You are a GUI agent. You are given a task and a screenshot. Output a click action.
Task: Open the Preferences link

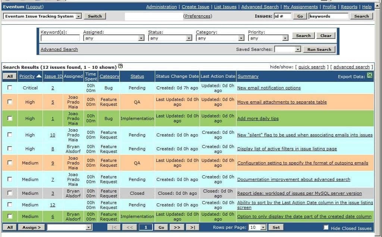pos(198,16)
